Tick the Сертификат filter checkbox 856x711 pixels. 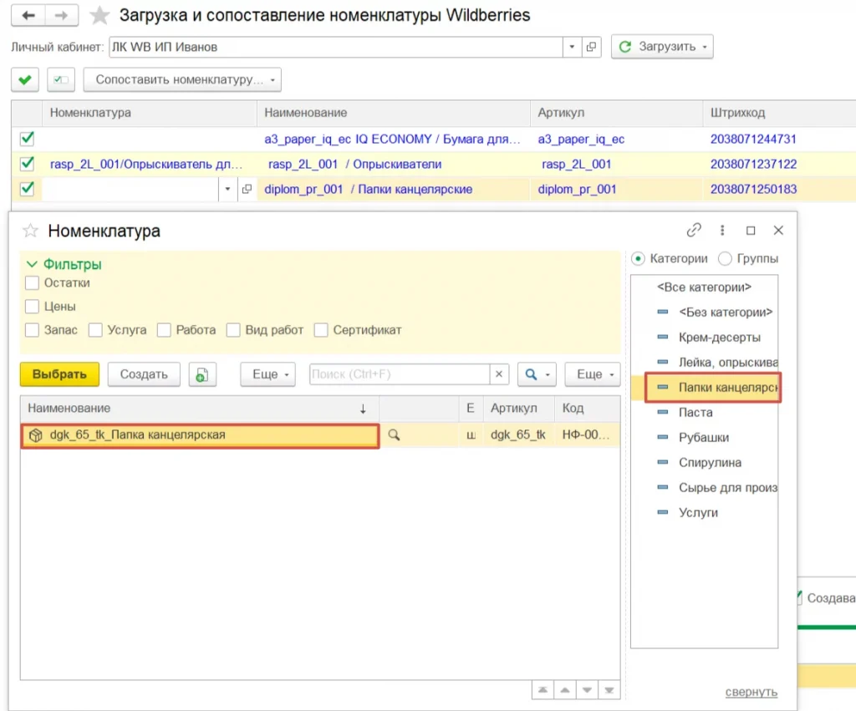(321, 330)
